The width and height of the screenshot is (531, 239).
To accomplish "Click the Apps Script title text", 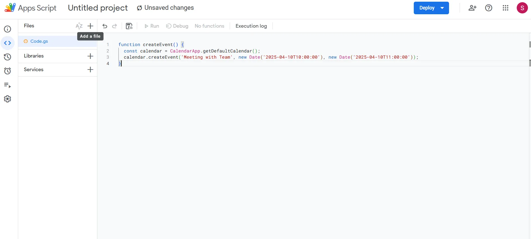I will click(37, 8).
